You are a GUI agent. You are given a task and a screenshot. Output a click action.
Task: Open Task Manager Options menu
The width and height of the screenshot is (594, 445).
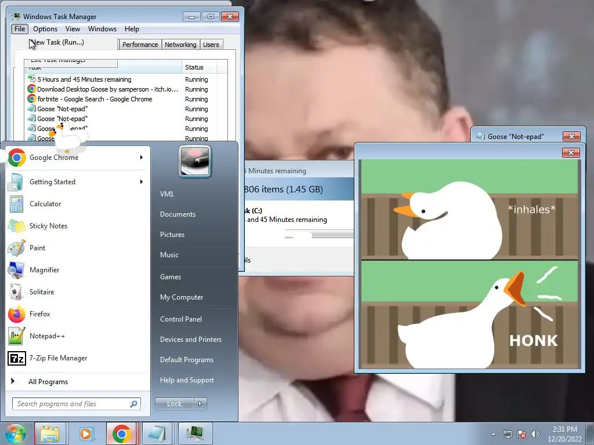pos(45,29)
